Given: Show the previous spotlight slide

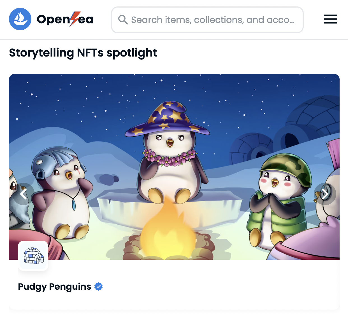Looking at the screenshot, I should pos(24,194).
